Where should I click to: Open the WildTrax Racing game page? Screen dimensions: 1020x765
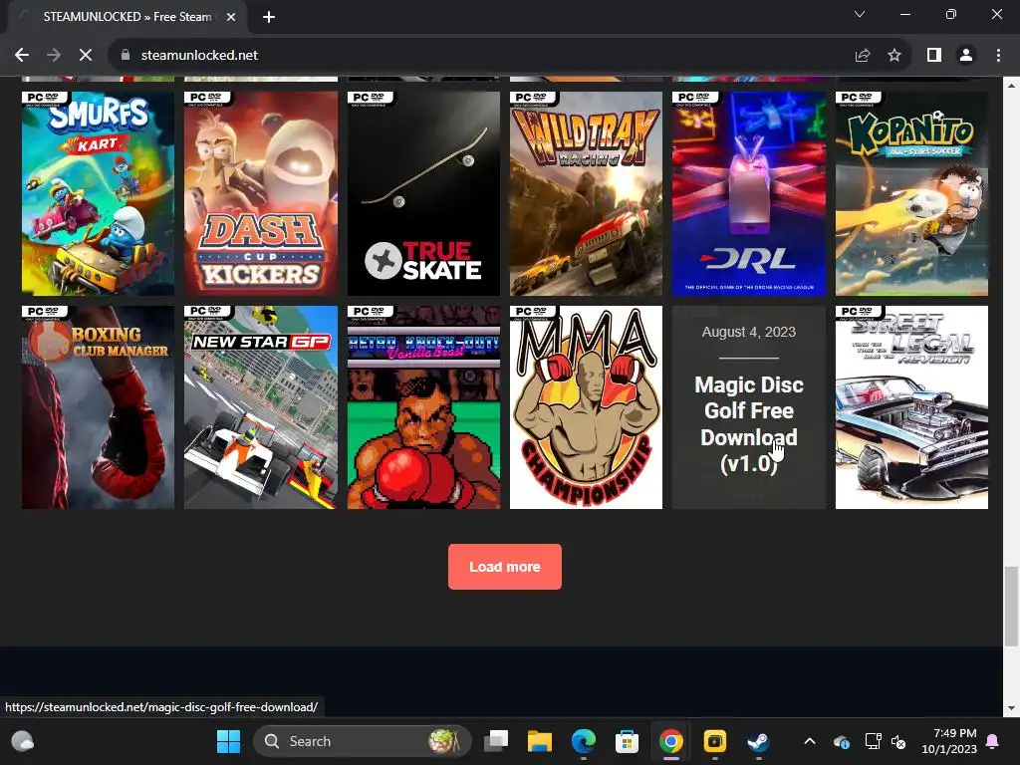(586, 193)
